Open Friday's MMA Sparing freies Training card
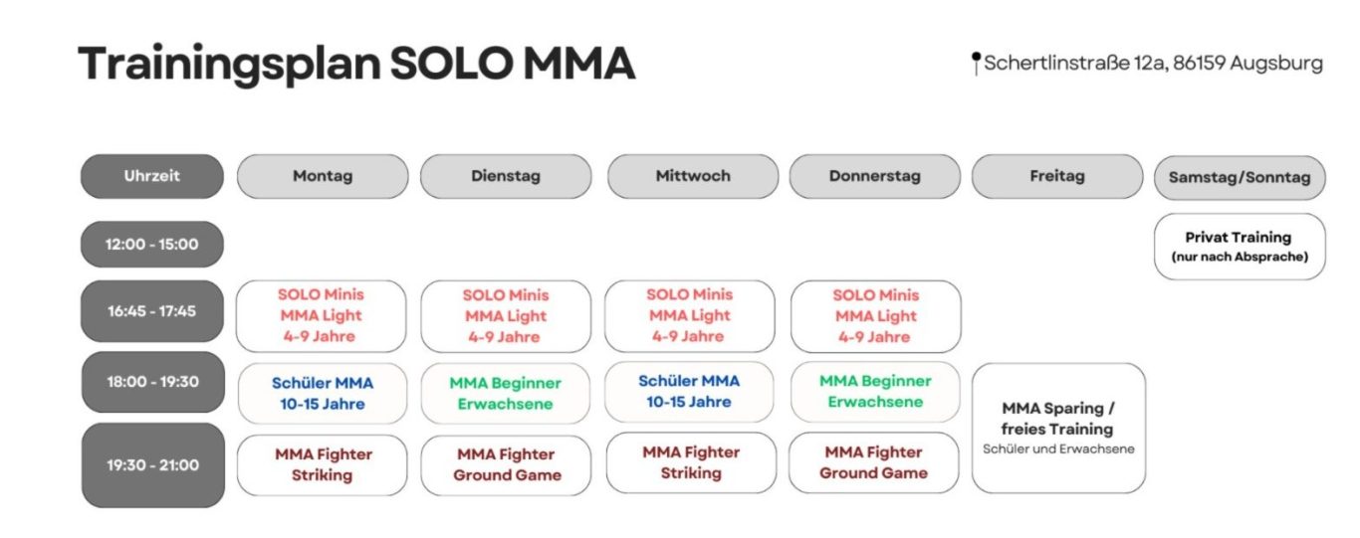This screenshot has height=538, width=1360. 1057,428
